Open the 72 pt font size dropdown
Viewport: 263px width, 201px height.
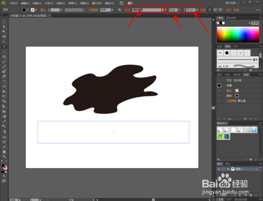[197, 10]
